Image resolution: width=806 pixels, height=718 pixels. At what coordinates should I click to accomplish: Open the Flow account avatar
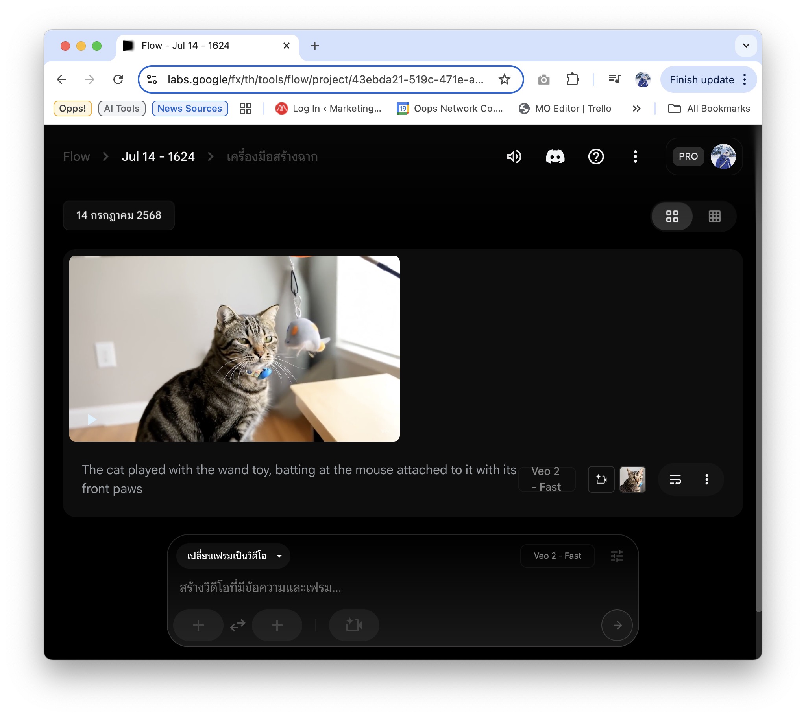coord(723,156)
